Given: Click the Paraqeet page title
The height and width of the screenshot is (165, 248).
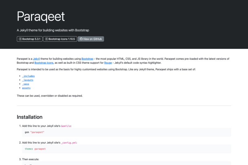Looking at the screenshot, I should (41, 16).
